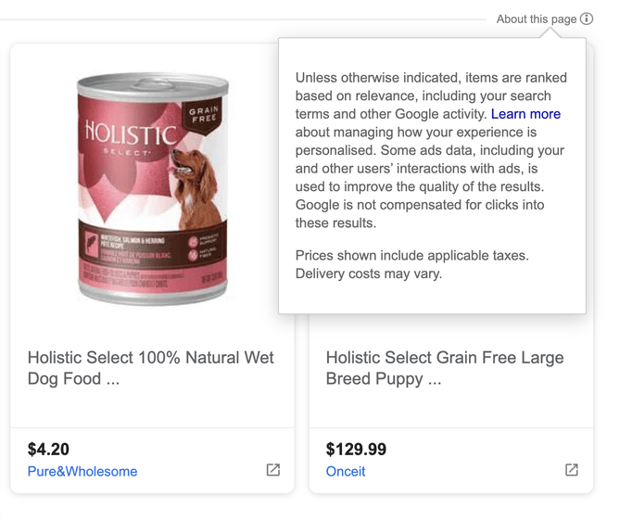Viewport: 619px width, 521px height.
Task: Click the About this page label
Action: 536,19
